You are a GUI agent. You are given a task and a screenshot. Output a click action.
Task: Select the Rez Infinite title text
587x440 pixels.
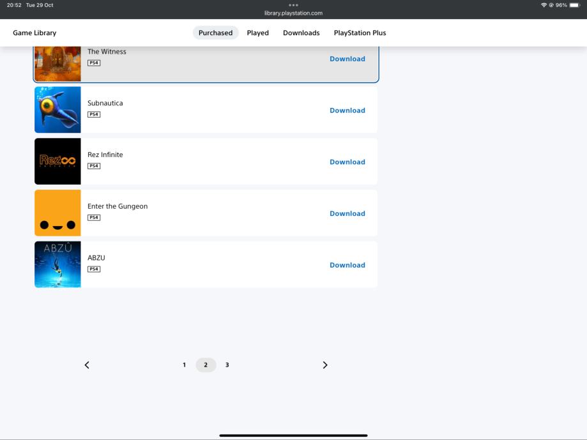pyautogui.click(x=105, y=155)
